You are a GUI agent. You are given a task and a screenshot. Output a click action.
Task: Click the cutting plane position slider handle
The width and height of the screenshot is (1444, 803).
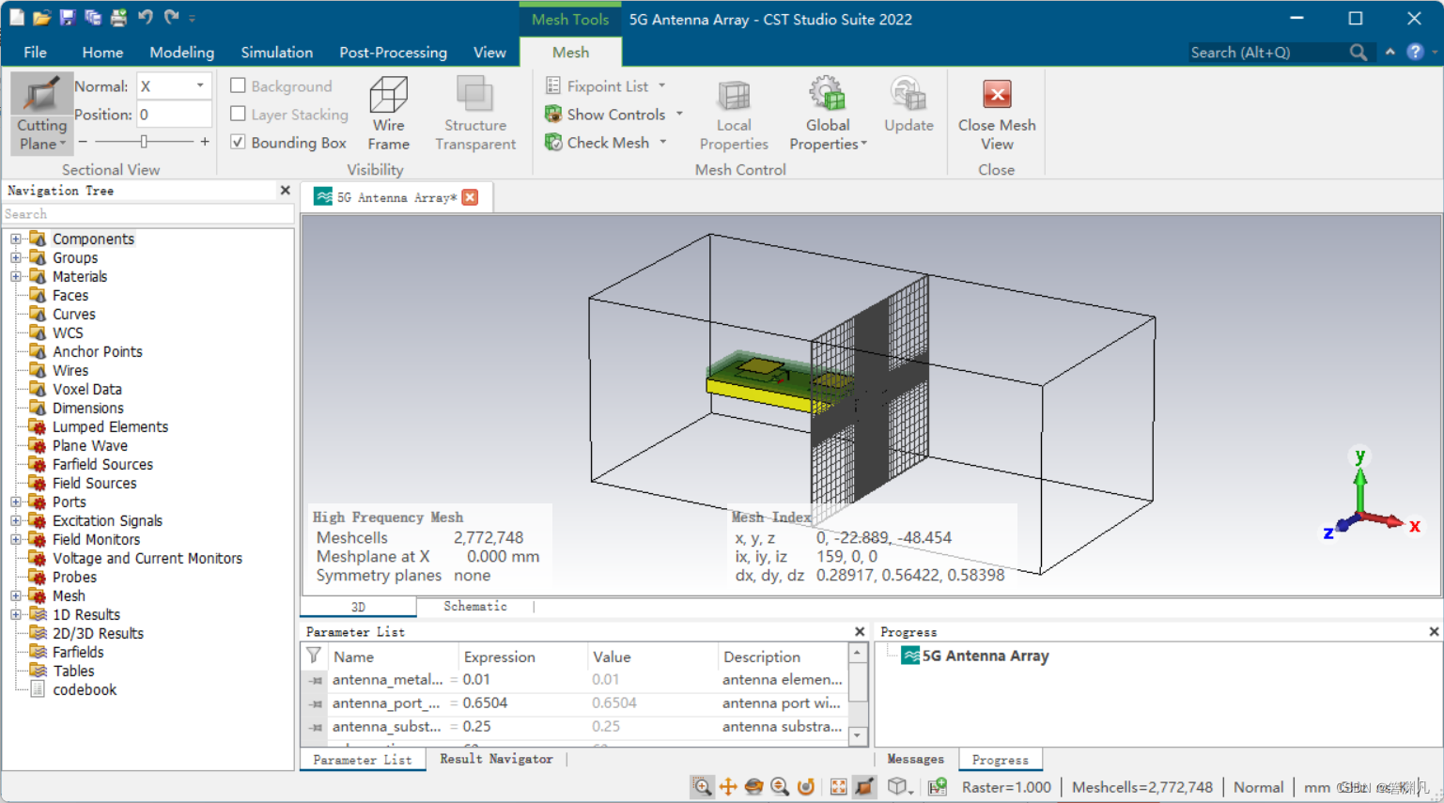point(144,141)
